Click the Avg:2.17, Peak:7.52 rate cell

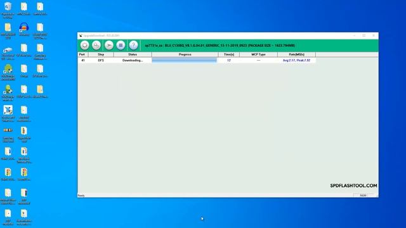[296, 60]
